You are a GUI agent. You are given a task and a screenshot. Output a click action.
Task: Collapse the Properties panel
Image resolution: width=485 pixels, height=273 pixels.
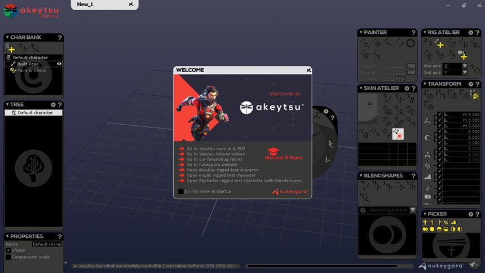click(7, 236)
